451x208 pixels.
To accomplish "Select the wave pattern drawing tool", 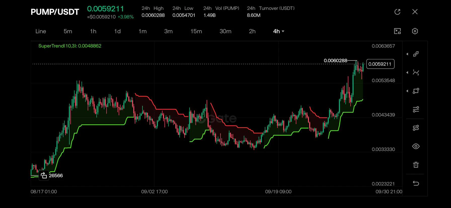I will (416, 73).
